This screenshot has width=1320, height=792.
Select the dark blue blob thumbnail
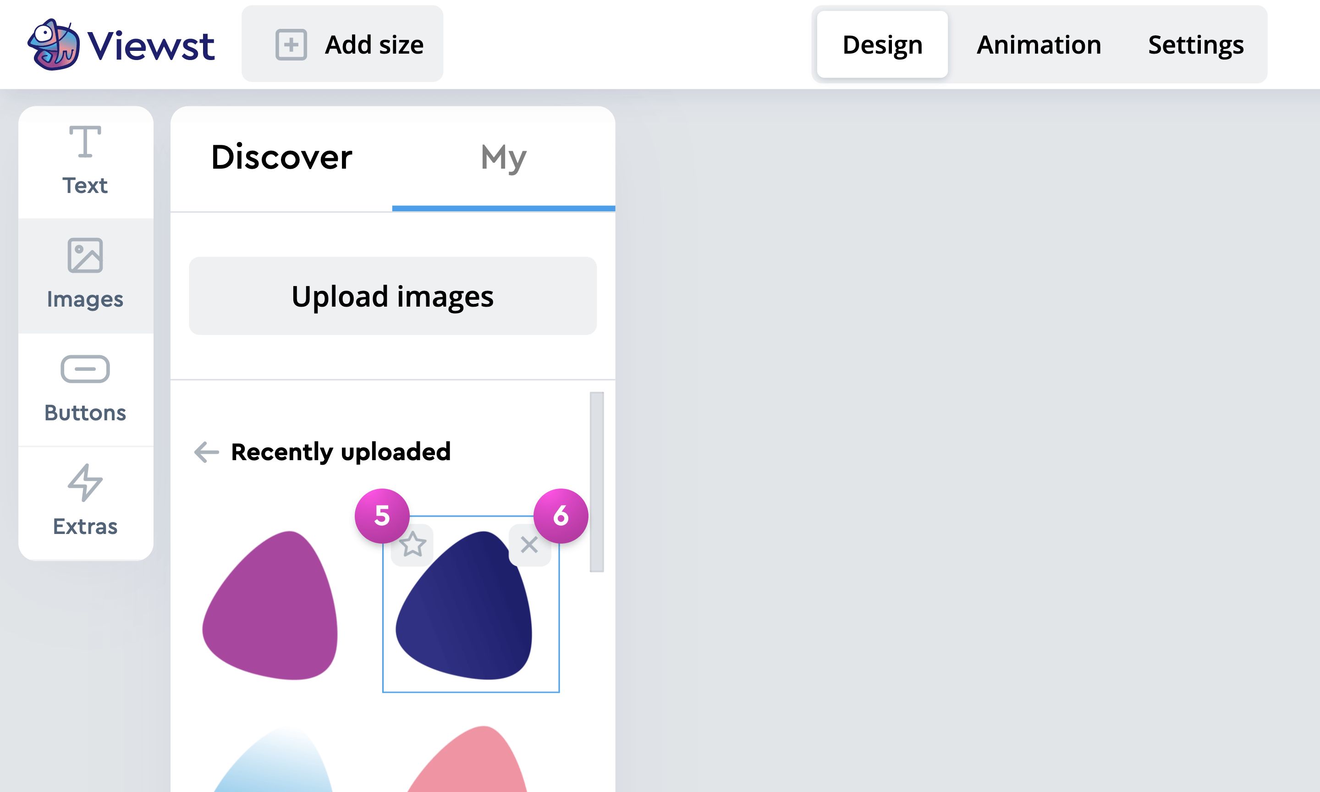click(465, 614)
